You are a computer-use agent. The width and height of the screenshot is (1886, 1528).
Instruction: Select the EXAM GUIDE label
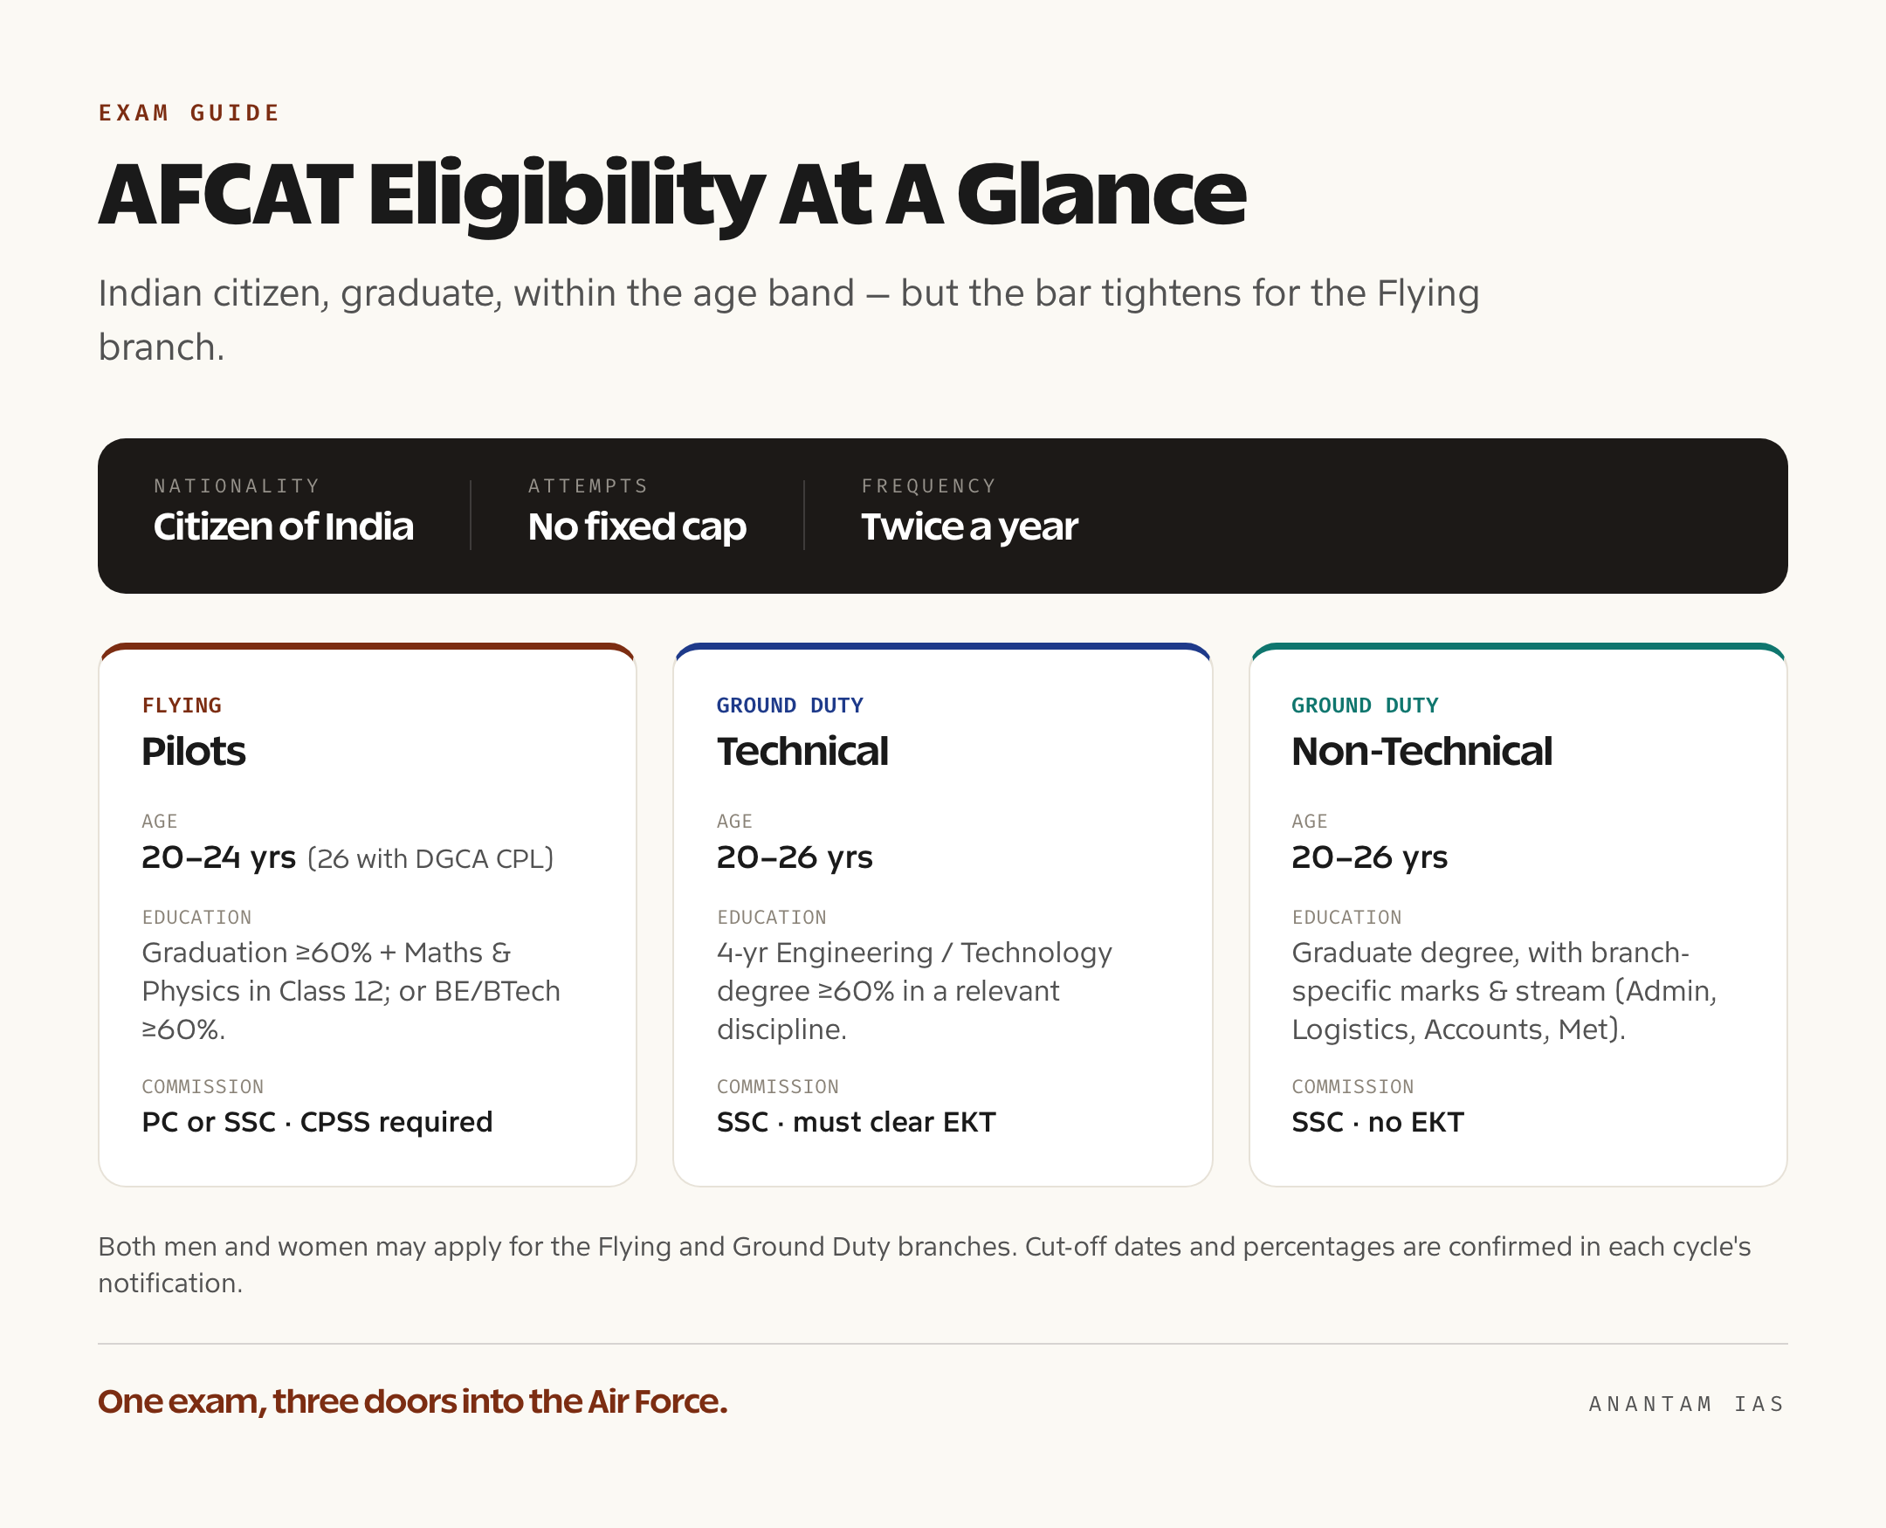[x=189, y=114]
